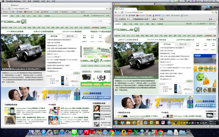Click Mac menu bar volume icon
The image size is (219, 137).
point(189,1)
